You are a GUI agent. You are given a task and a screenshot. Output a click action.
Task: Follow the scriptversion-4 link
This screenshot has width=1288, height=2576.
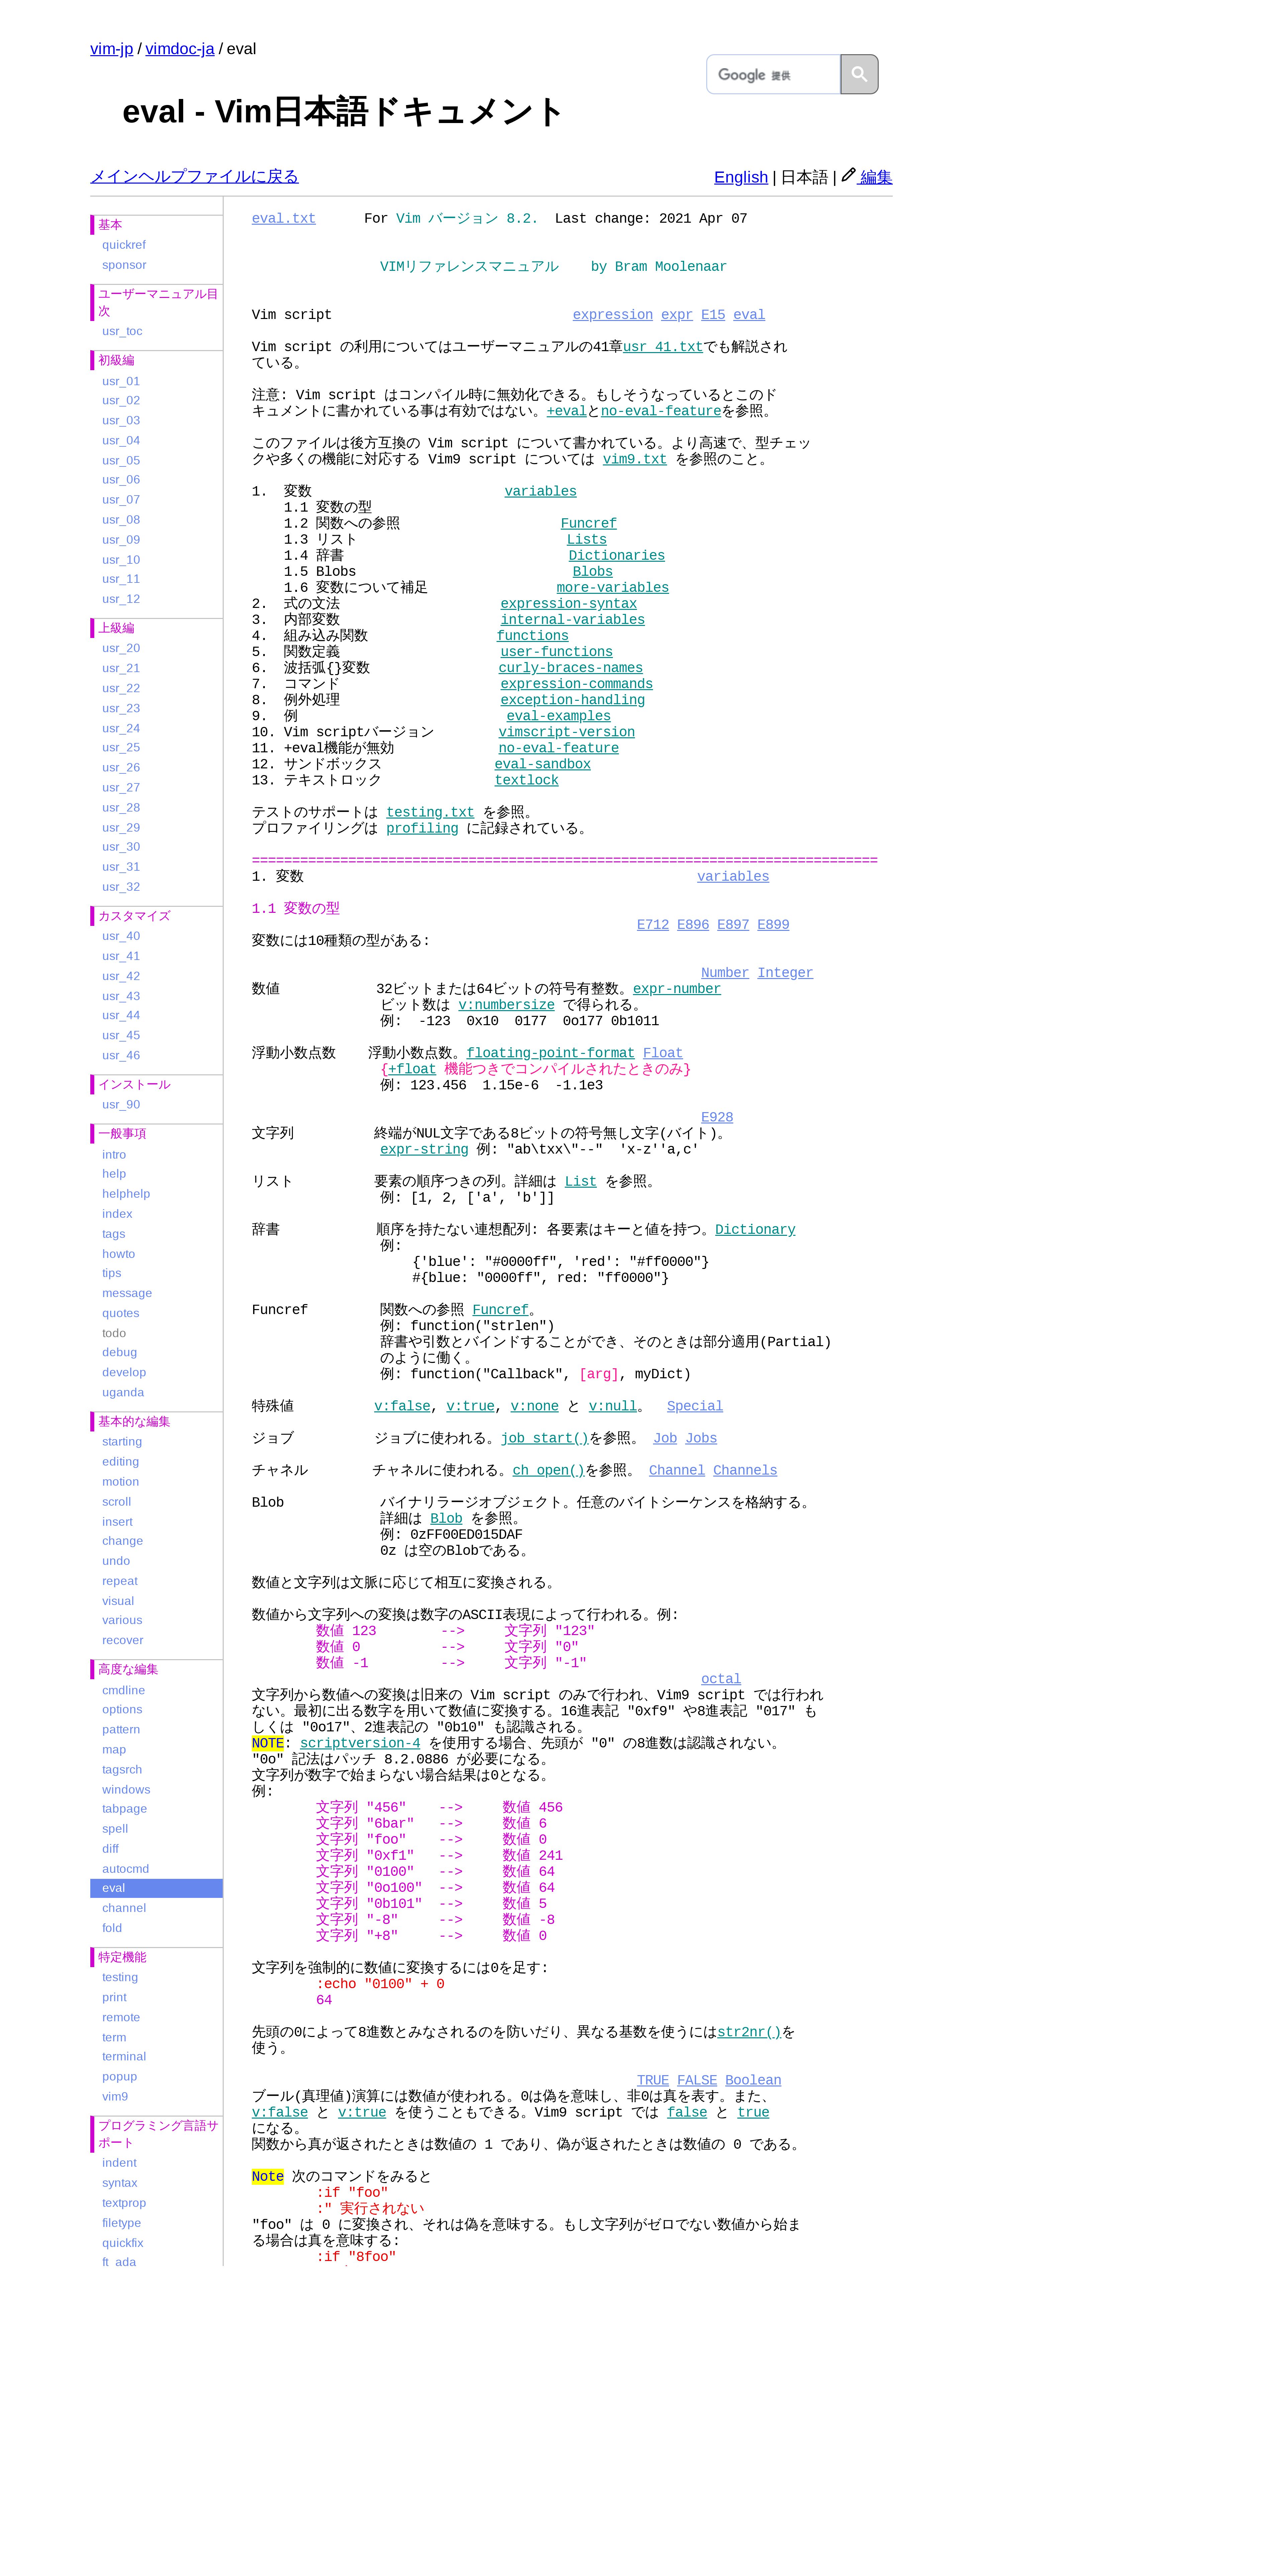pyautogui.click(x=360, y=1743)
